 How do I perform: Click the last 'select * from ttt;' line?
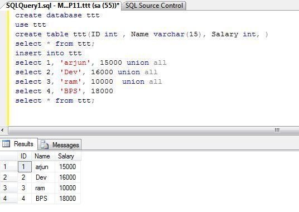(55, 100)
